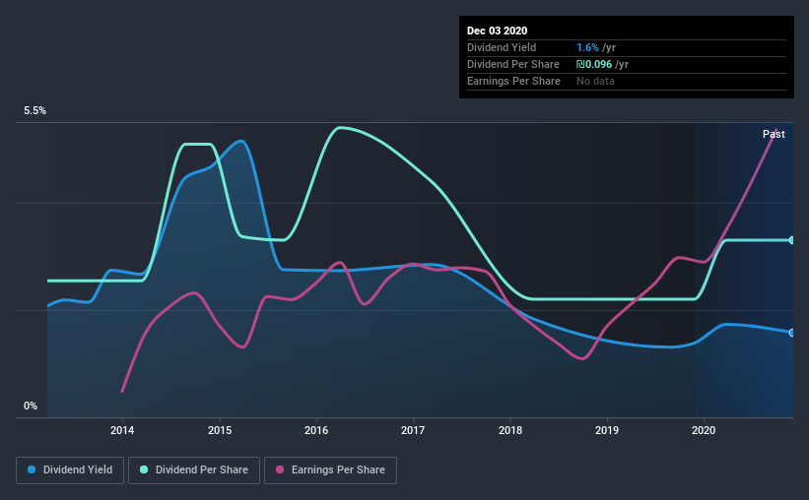Click the 2019 x-axis label

point(607,430)
